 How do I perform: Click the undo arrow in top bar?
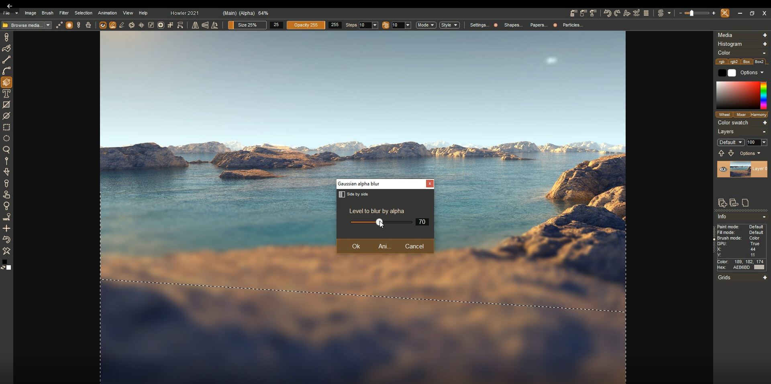(x=607, y=13)
